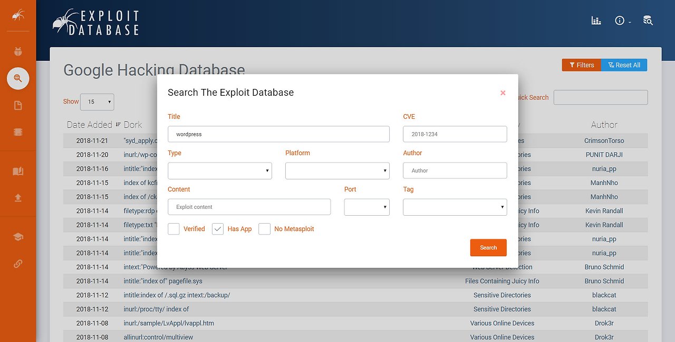
Task: Click the Title input field
Action: [x=278, y=134]
